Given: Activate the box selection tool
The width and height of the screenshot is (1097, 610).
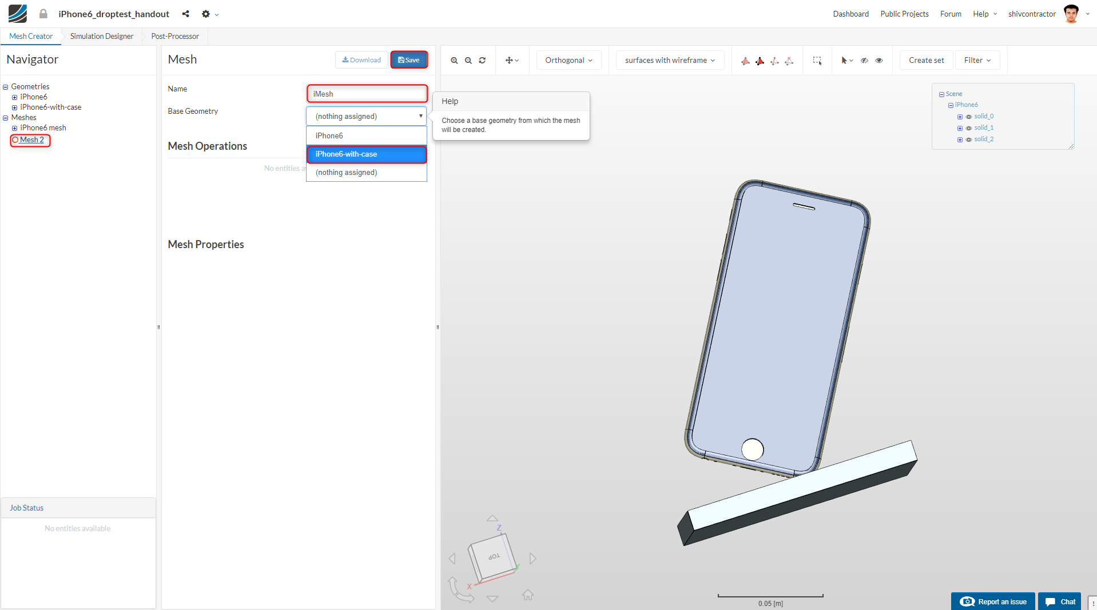Looking at the screenshot, I should coord(817,60).
